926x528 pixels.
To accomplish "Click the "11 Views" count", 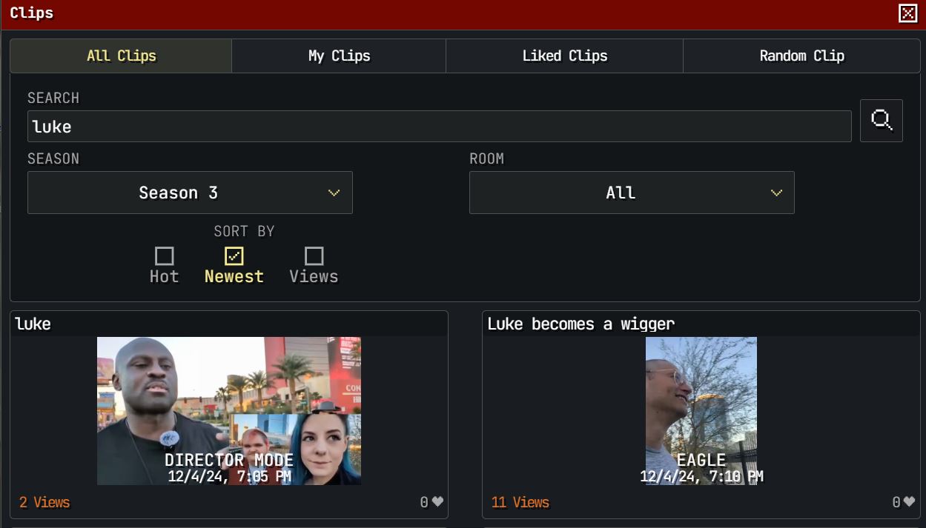I will 520,502.
